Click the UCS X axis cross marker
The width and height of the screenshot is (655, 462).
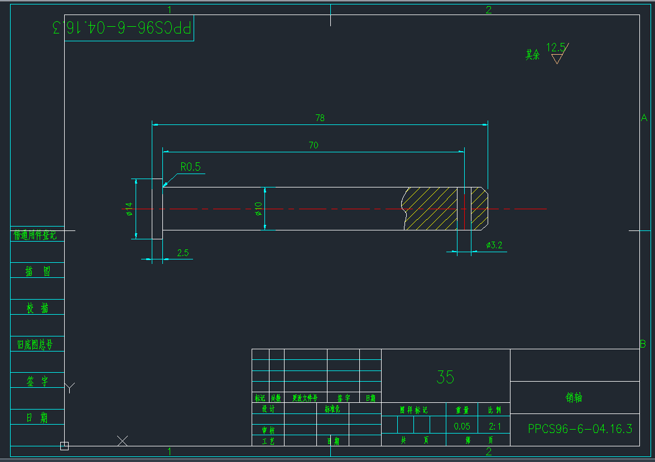(x=122, y=441)
